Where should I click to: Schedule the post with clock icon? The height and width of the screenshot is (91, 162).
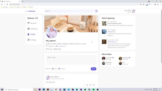pyautogui.click(x=62, y=69)
